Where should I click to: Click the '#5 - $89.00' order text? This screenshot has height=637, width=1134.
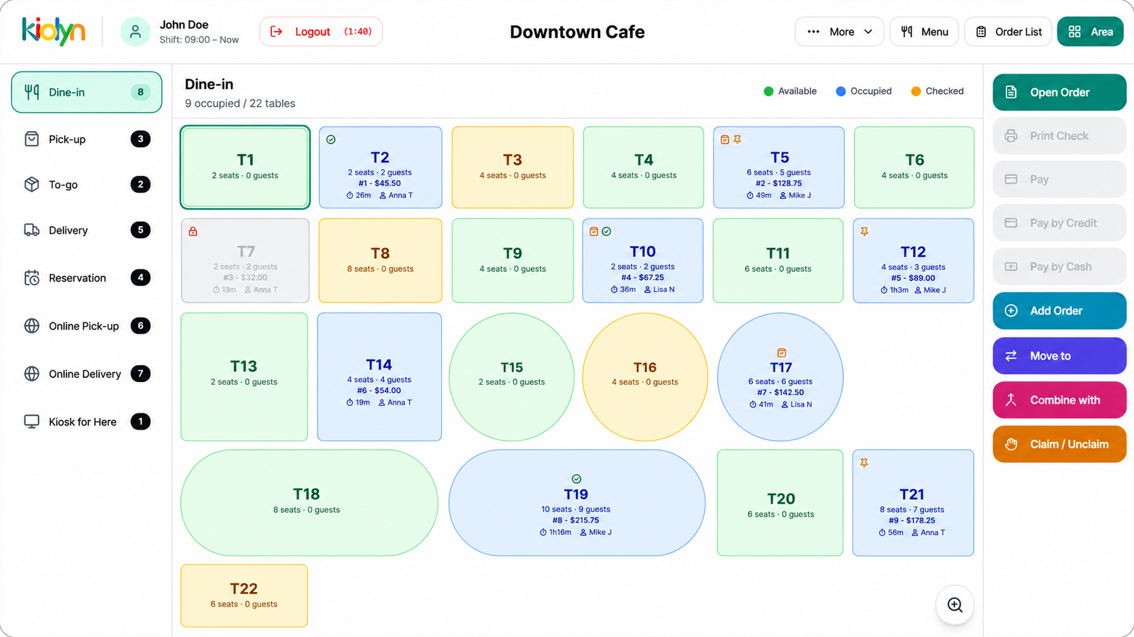(913, 278)
